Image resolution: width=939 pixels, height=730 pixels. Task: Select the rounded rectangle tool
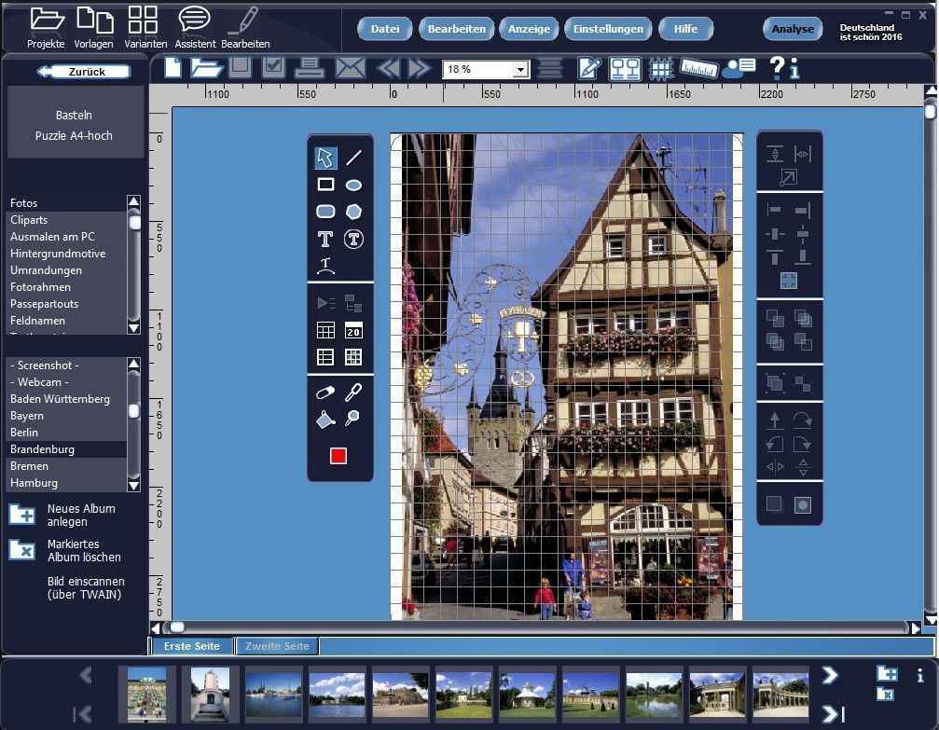[x=325, y=212]
